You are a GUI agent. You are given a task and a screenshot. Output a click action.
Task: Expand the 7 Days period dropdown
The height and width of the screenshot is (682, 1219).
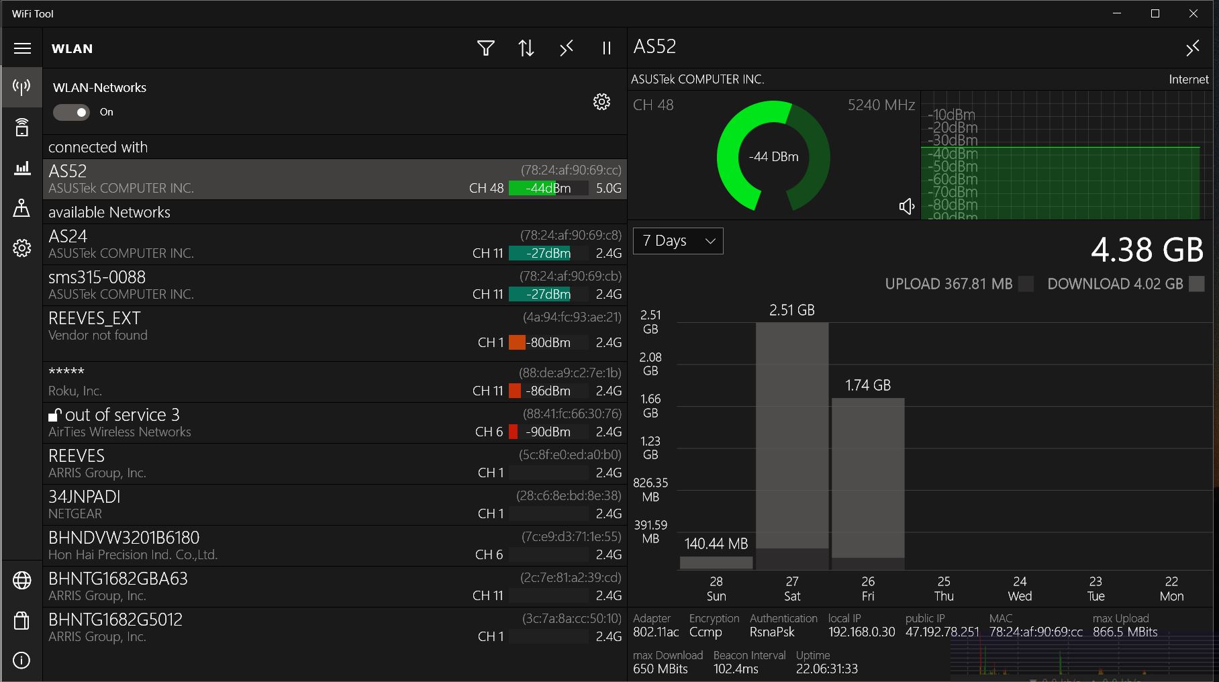click(678, 241)
